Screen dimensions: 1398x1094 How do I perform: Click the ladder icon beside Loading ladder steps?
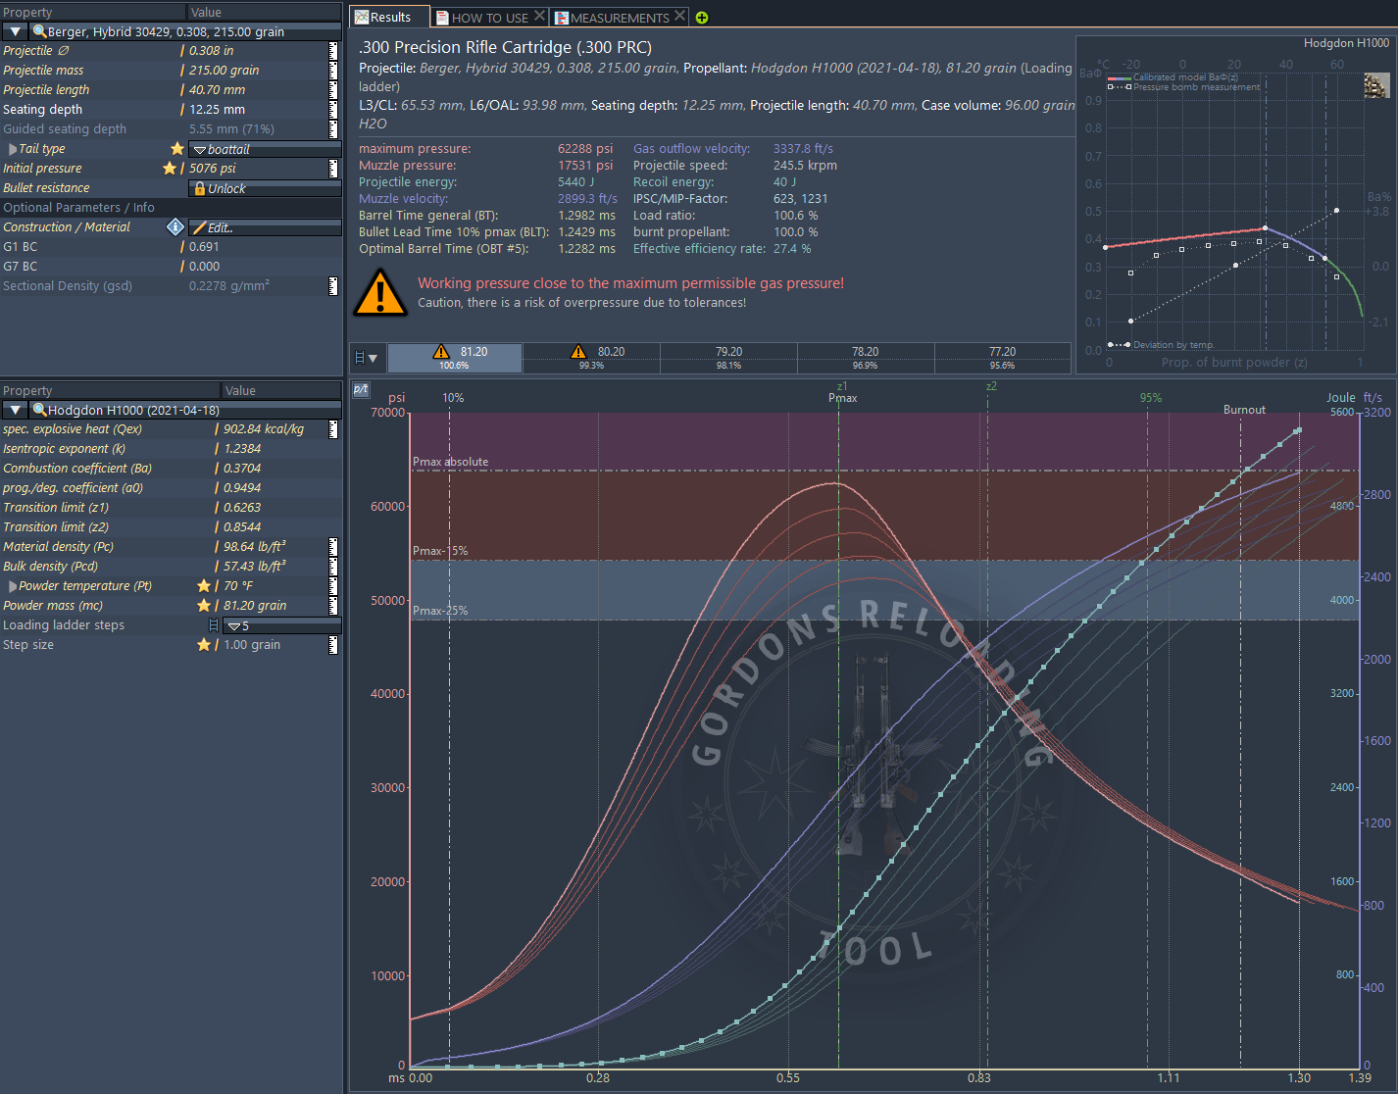click(214, 625)
